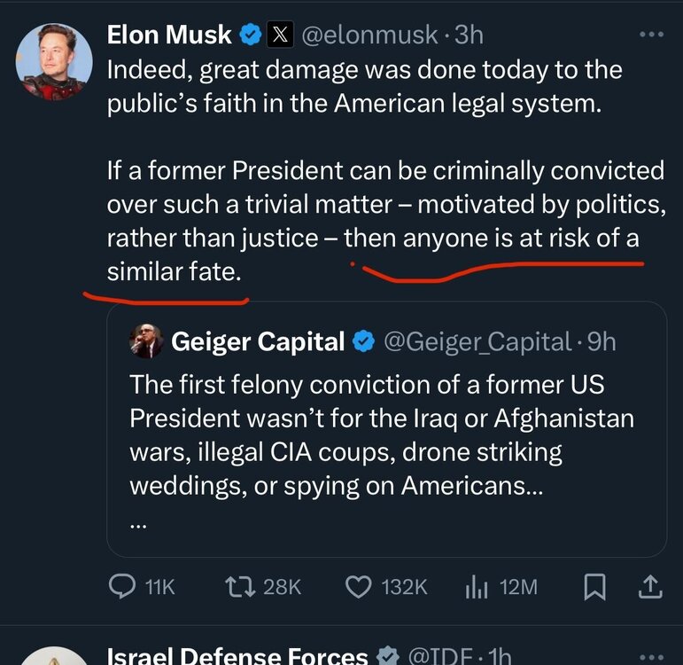Open the @elonmusk handle link
The height and width of the screenshot is (665, 683).
pyautogui.click(x=369, y=35)
